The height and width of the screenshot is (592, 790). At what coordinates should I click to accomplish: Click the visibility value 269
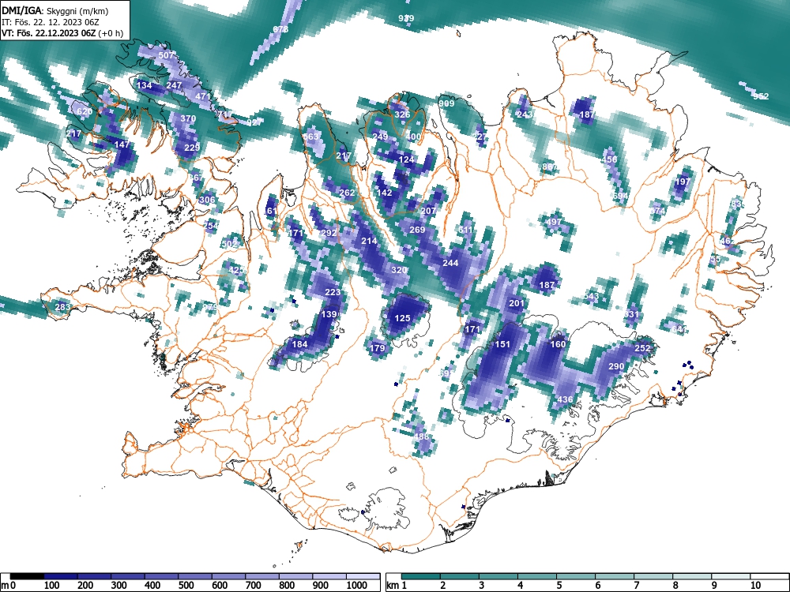417,230
